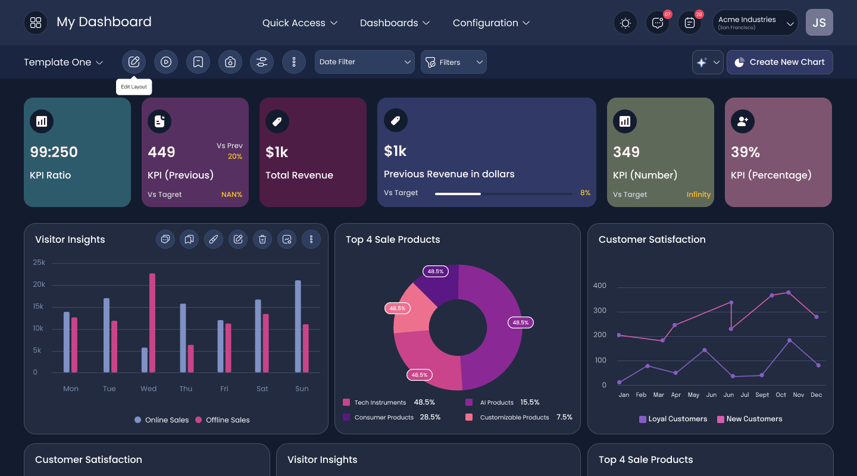
Task: Open the sliders settings icon in toolbar
Action: coord(262,62)
